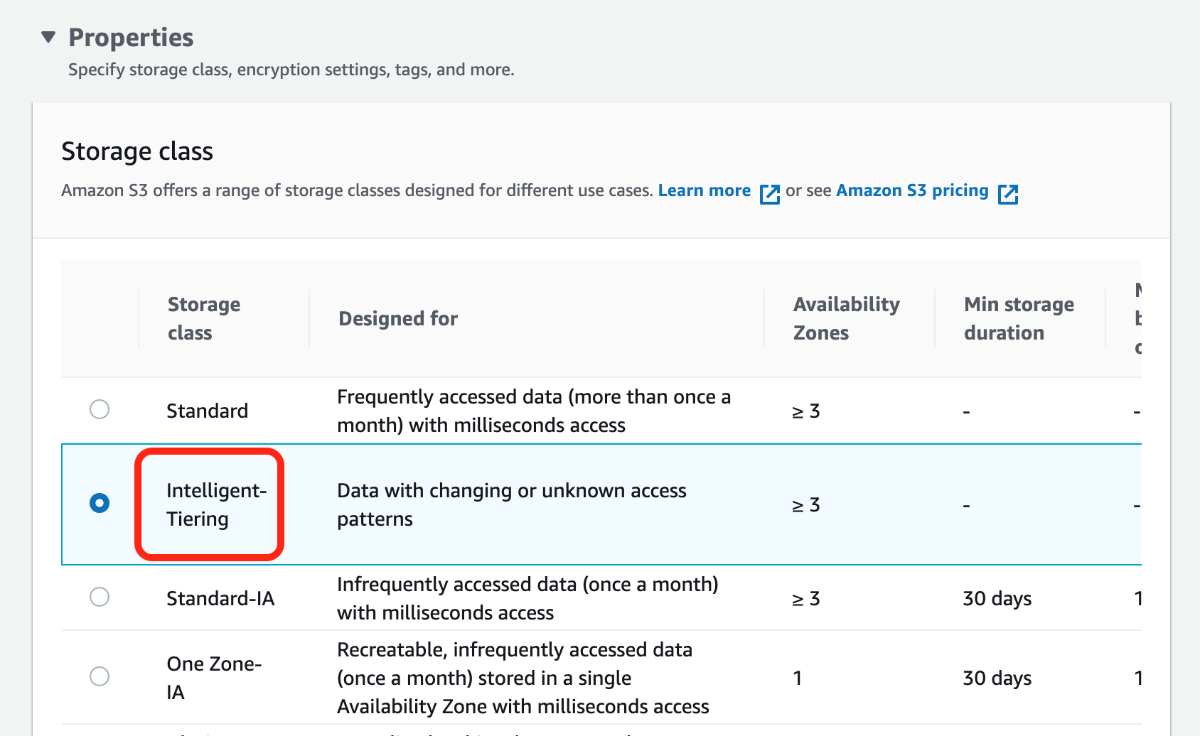
Task: Click the One Zone-IA label text
Action: click(x=213, y=678)
